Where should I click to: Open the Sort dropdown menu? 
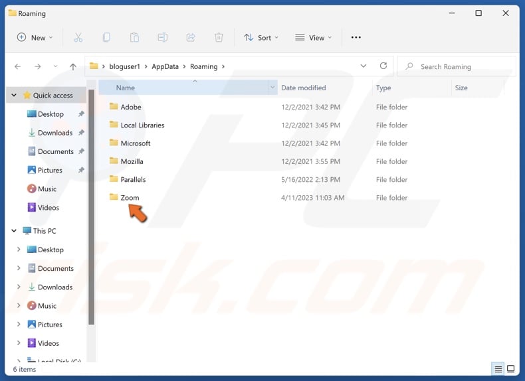tap(261, 37)
